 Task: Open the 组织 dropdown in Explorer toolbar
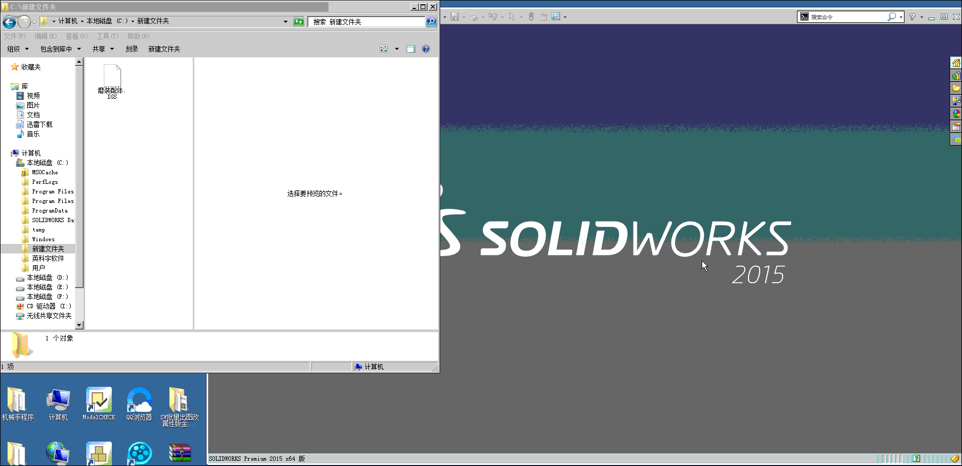tap(18, 49)
